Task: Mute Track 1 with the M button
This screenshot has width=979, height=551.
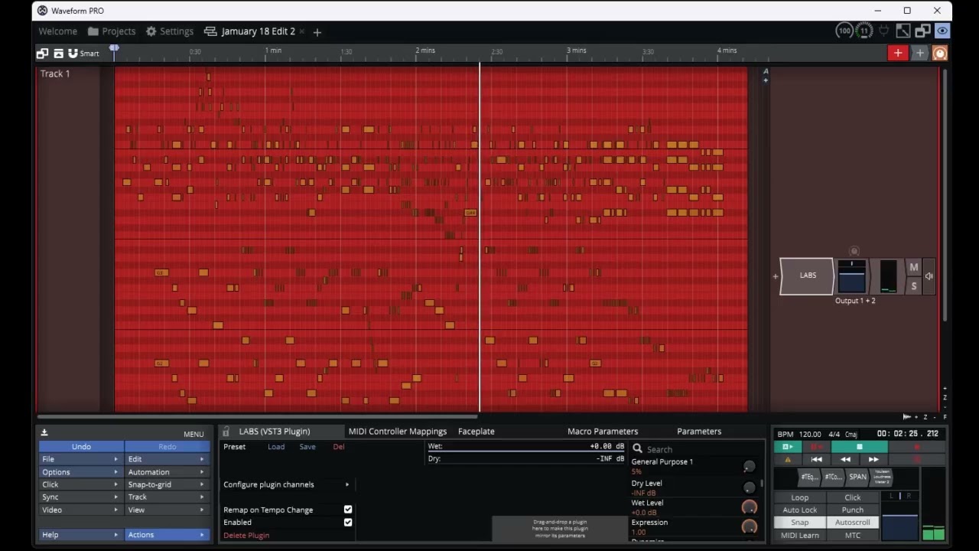Action: pos(913,267)
